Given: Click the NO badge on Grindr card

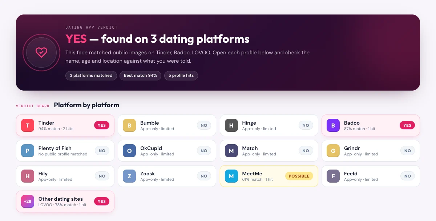Looking at the screenshot, I should click(408, 151).
